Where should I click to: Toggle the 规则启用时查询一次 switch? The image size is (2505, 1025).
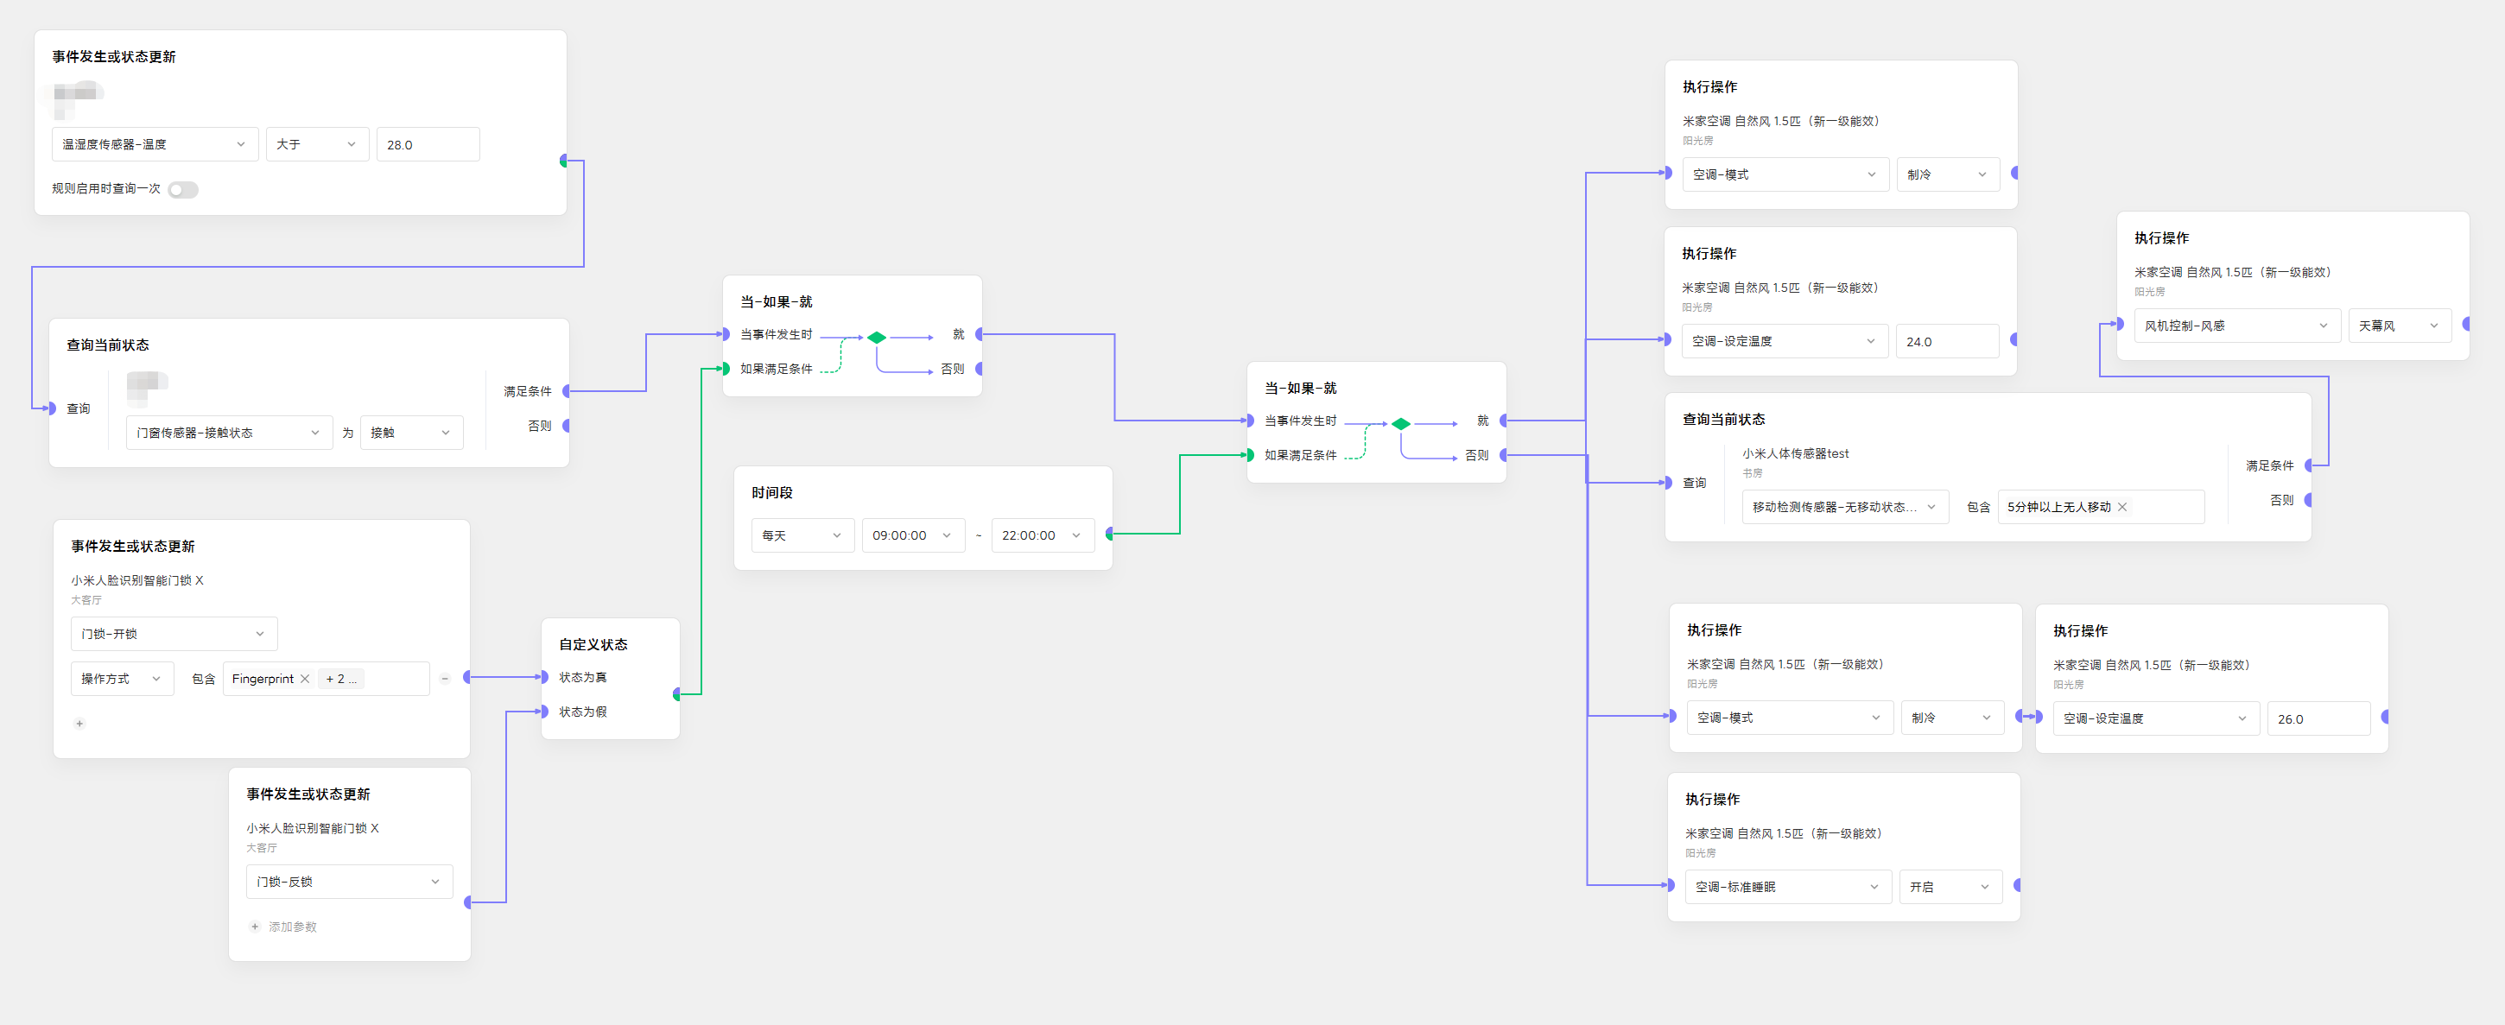pyautogui.click(x=183, y=190)
